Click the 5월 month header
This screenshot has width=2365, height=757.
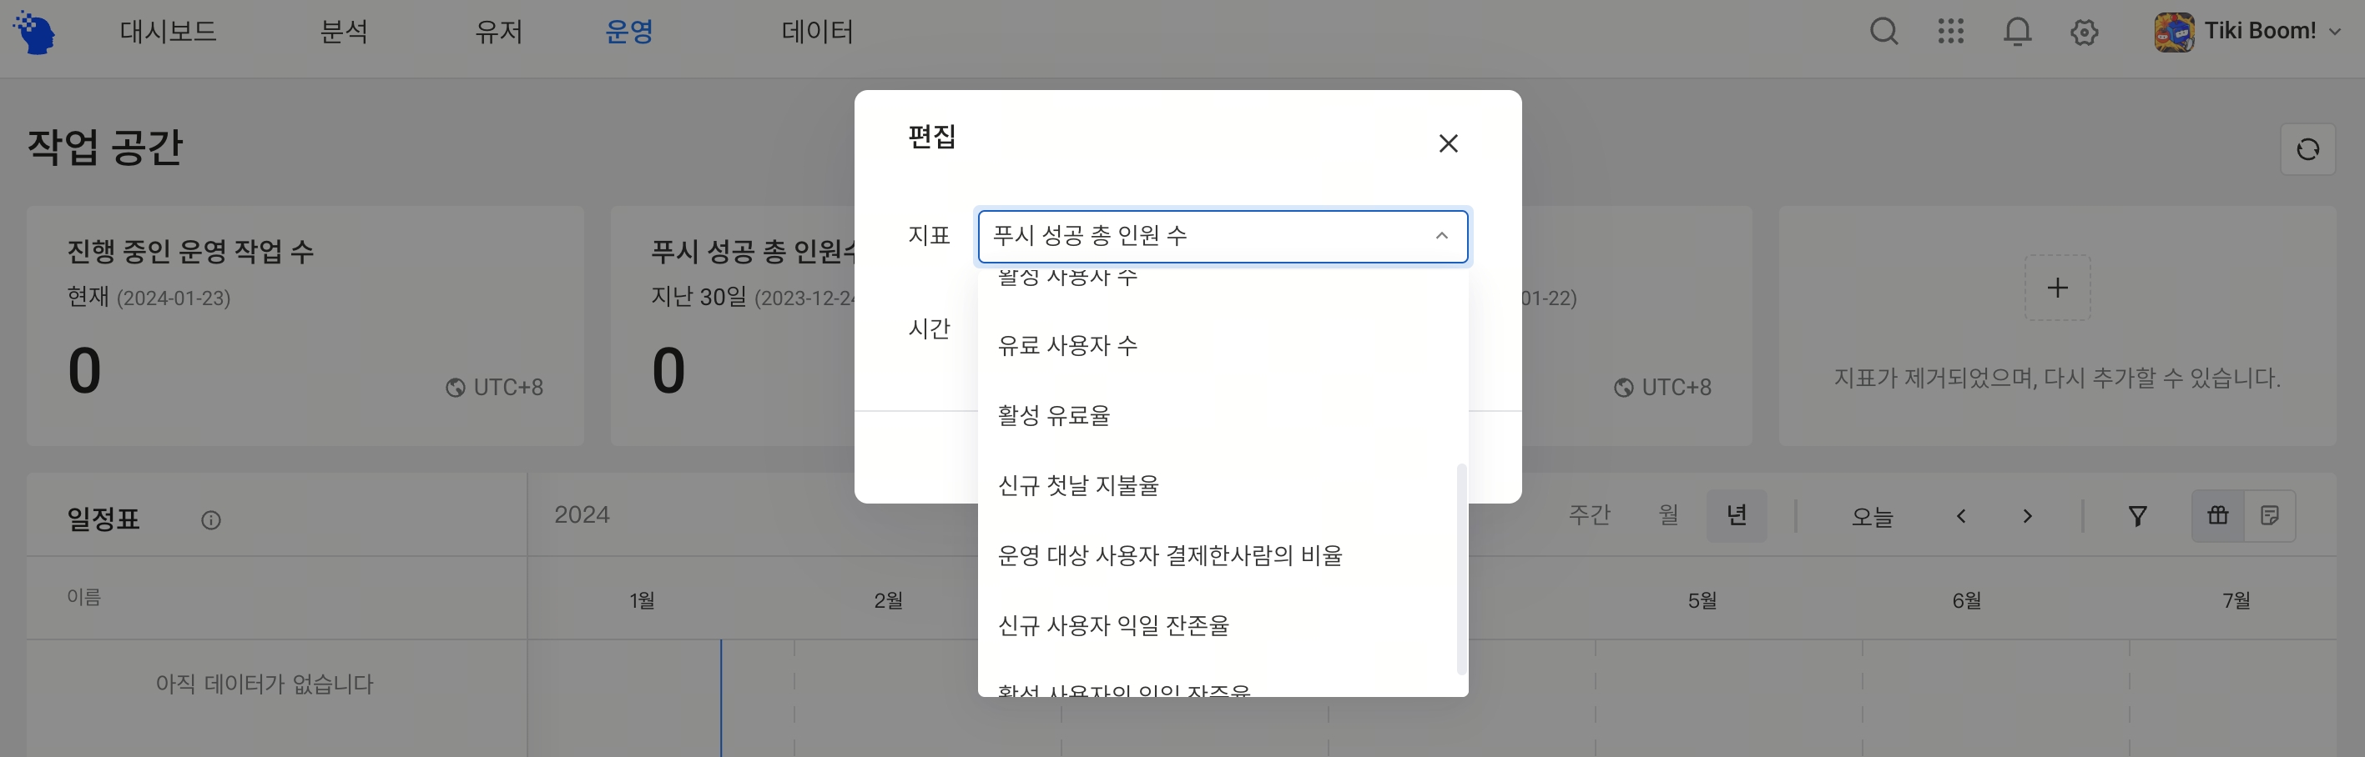tap(1702, 600)
